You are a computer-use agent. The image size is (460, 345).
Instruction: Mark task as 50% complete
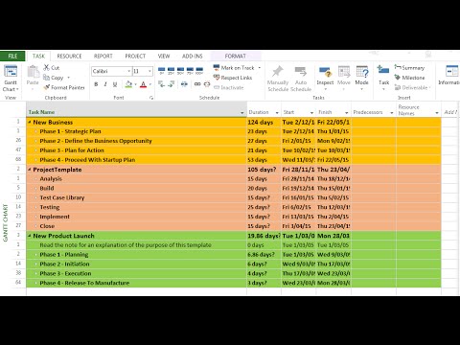click(x=180, y=71)
